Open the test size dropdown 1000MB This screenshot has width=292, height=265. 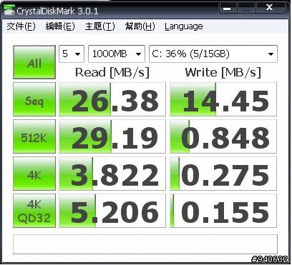click(117, 54)
